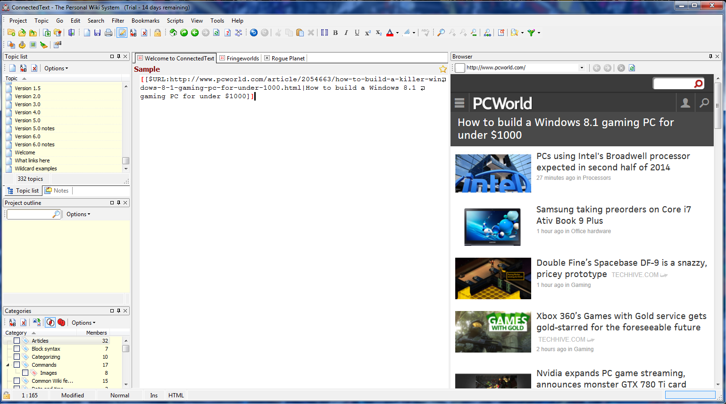The height and width of the screenshot is (404, 726).
Task: Open Project outline Options dropdown
Action: click(78, 214)
